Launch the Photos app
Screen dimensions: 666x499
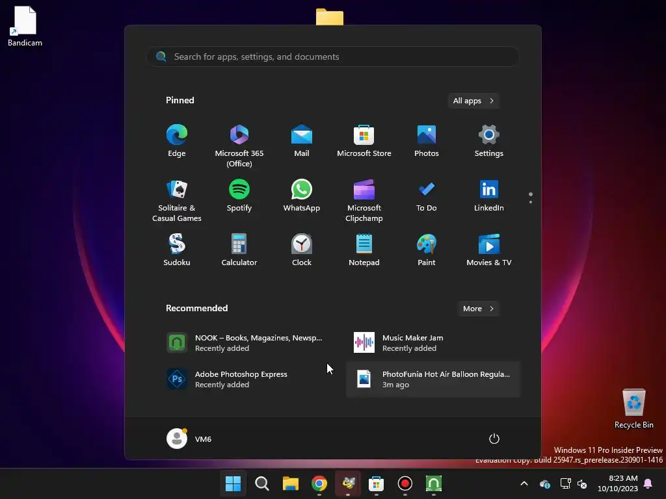[427, 141]
